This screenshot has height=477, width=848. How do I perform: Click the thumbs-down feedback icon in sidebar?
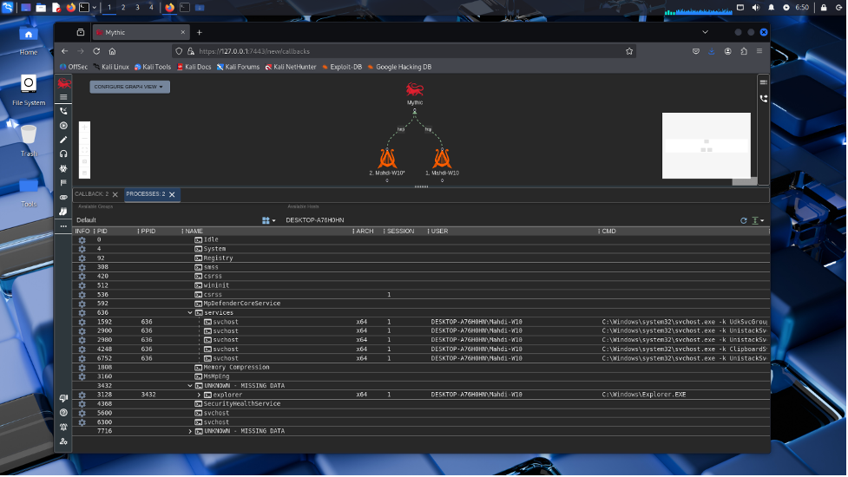click(x=64, y=398)
